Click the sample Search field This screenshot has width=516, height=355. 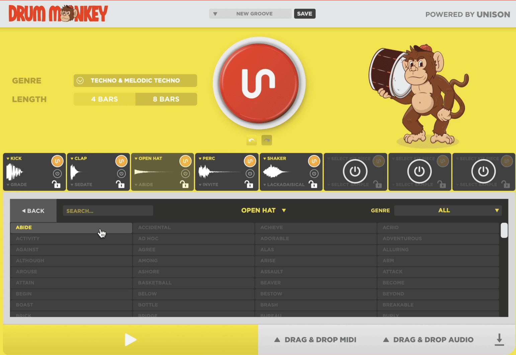point(108,211)
